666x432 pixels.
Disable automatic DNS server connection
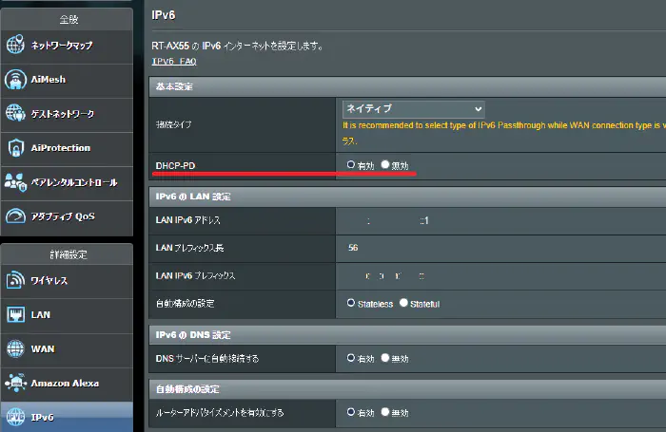tap(385, 358)
